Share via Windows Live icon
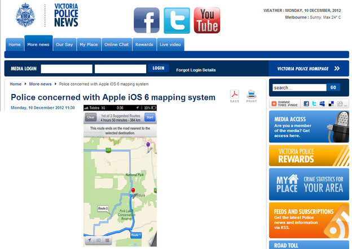 [x=322, y=104]
